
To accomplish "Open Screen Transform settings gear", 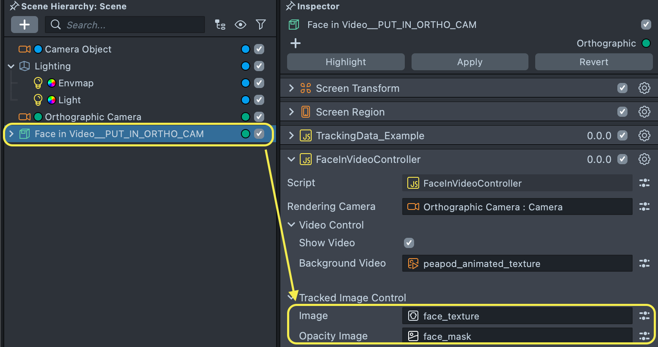I will click(644, 88).
